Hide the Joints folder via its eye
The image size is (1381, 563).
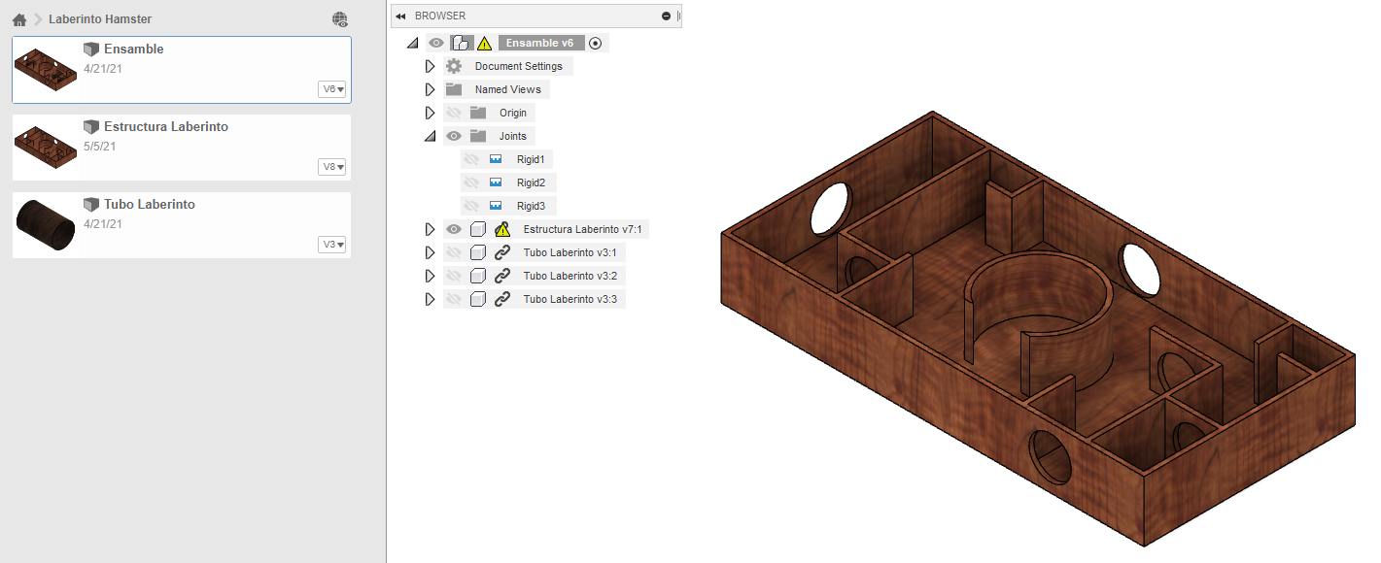pyautogui.click(x=453, y=136)
